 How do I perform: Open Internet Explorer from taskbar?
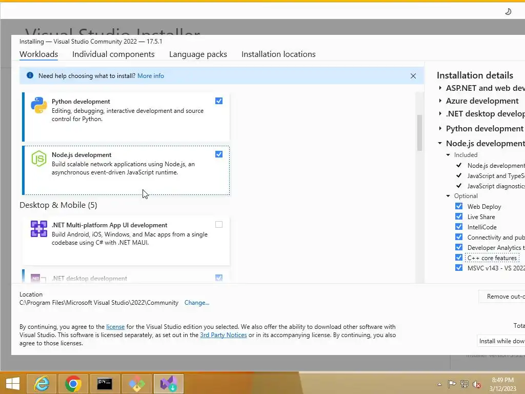click(x=42, y=383)
